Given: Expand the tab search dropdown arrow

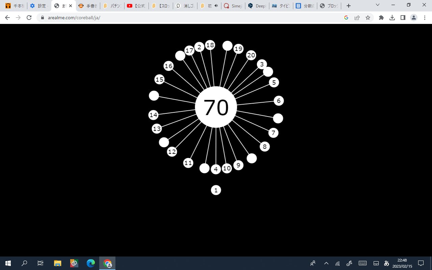Looking at the screenshot, I should (x=378, y=5).
